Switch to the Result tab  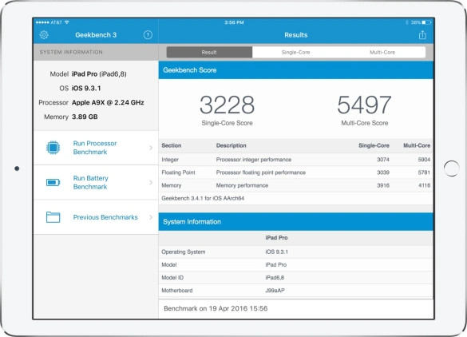209,52
